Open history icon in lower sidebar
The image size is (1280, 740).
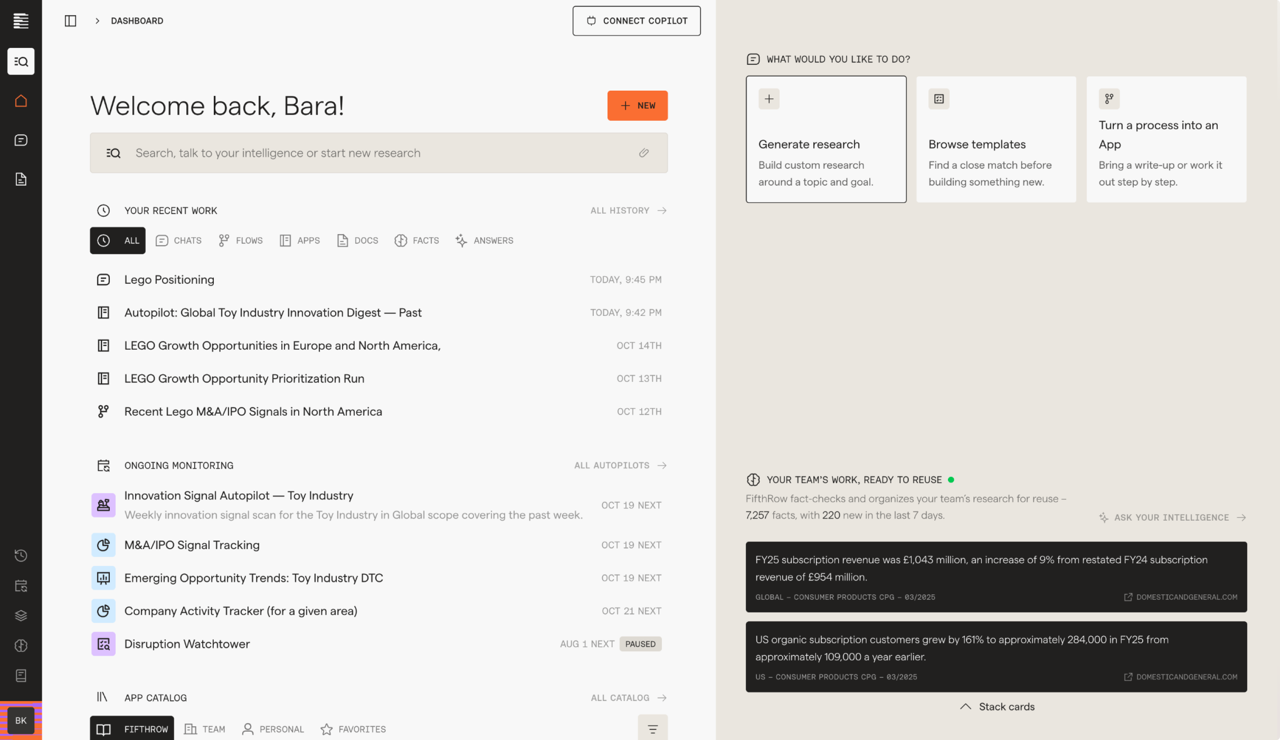tap(21, 555)
